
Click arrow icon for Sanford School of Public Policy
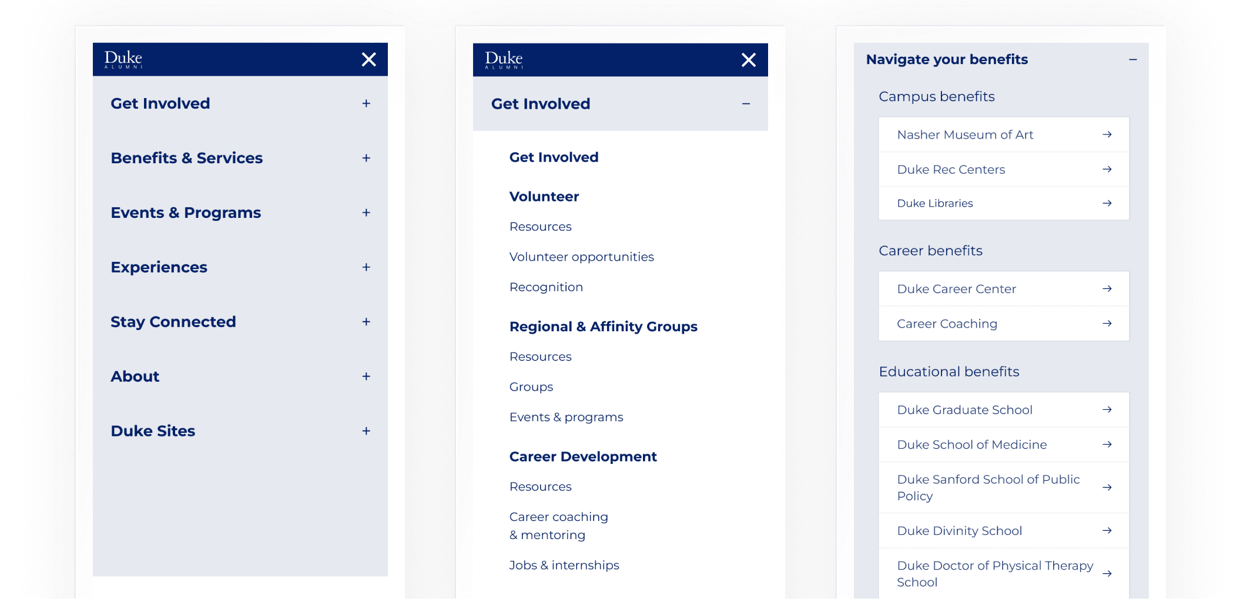tap(1107, 487)
